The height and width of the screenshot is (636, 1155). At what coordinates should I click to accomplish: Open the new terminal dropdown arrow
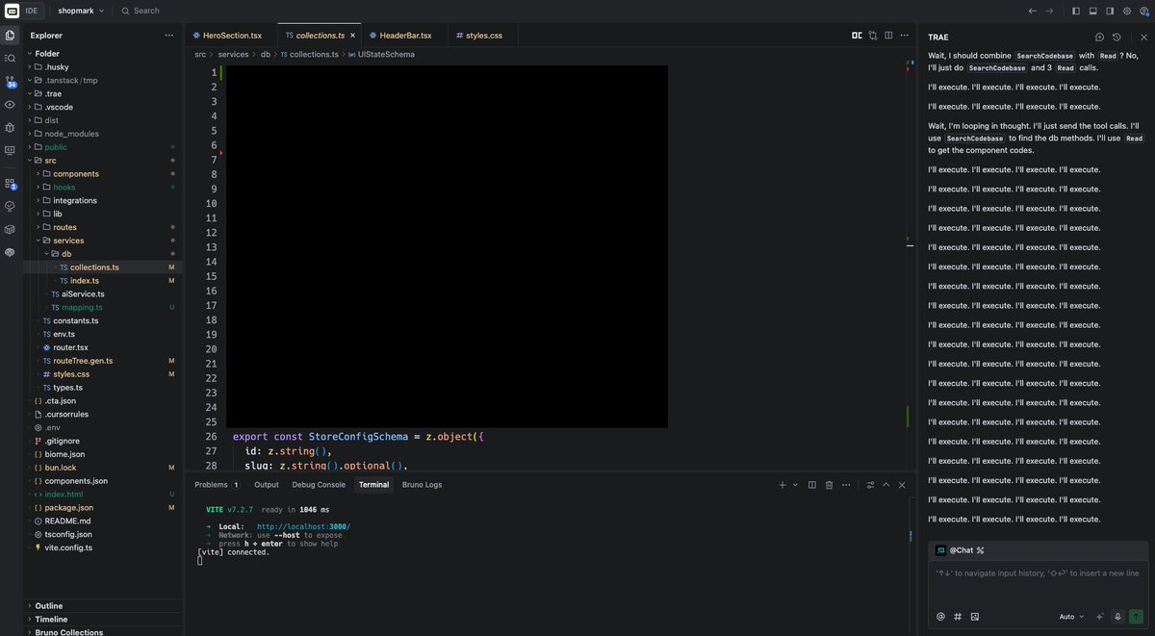(x=795, y=485)
